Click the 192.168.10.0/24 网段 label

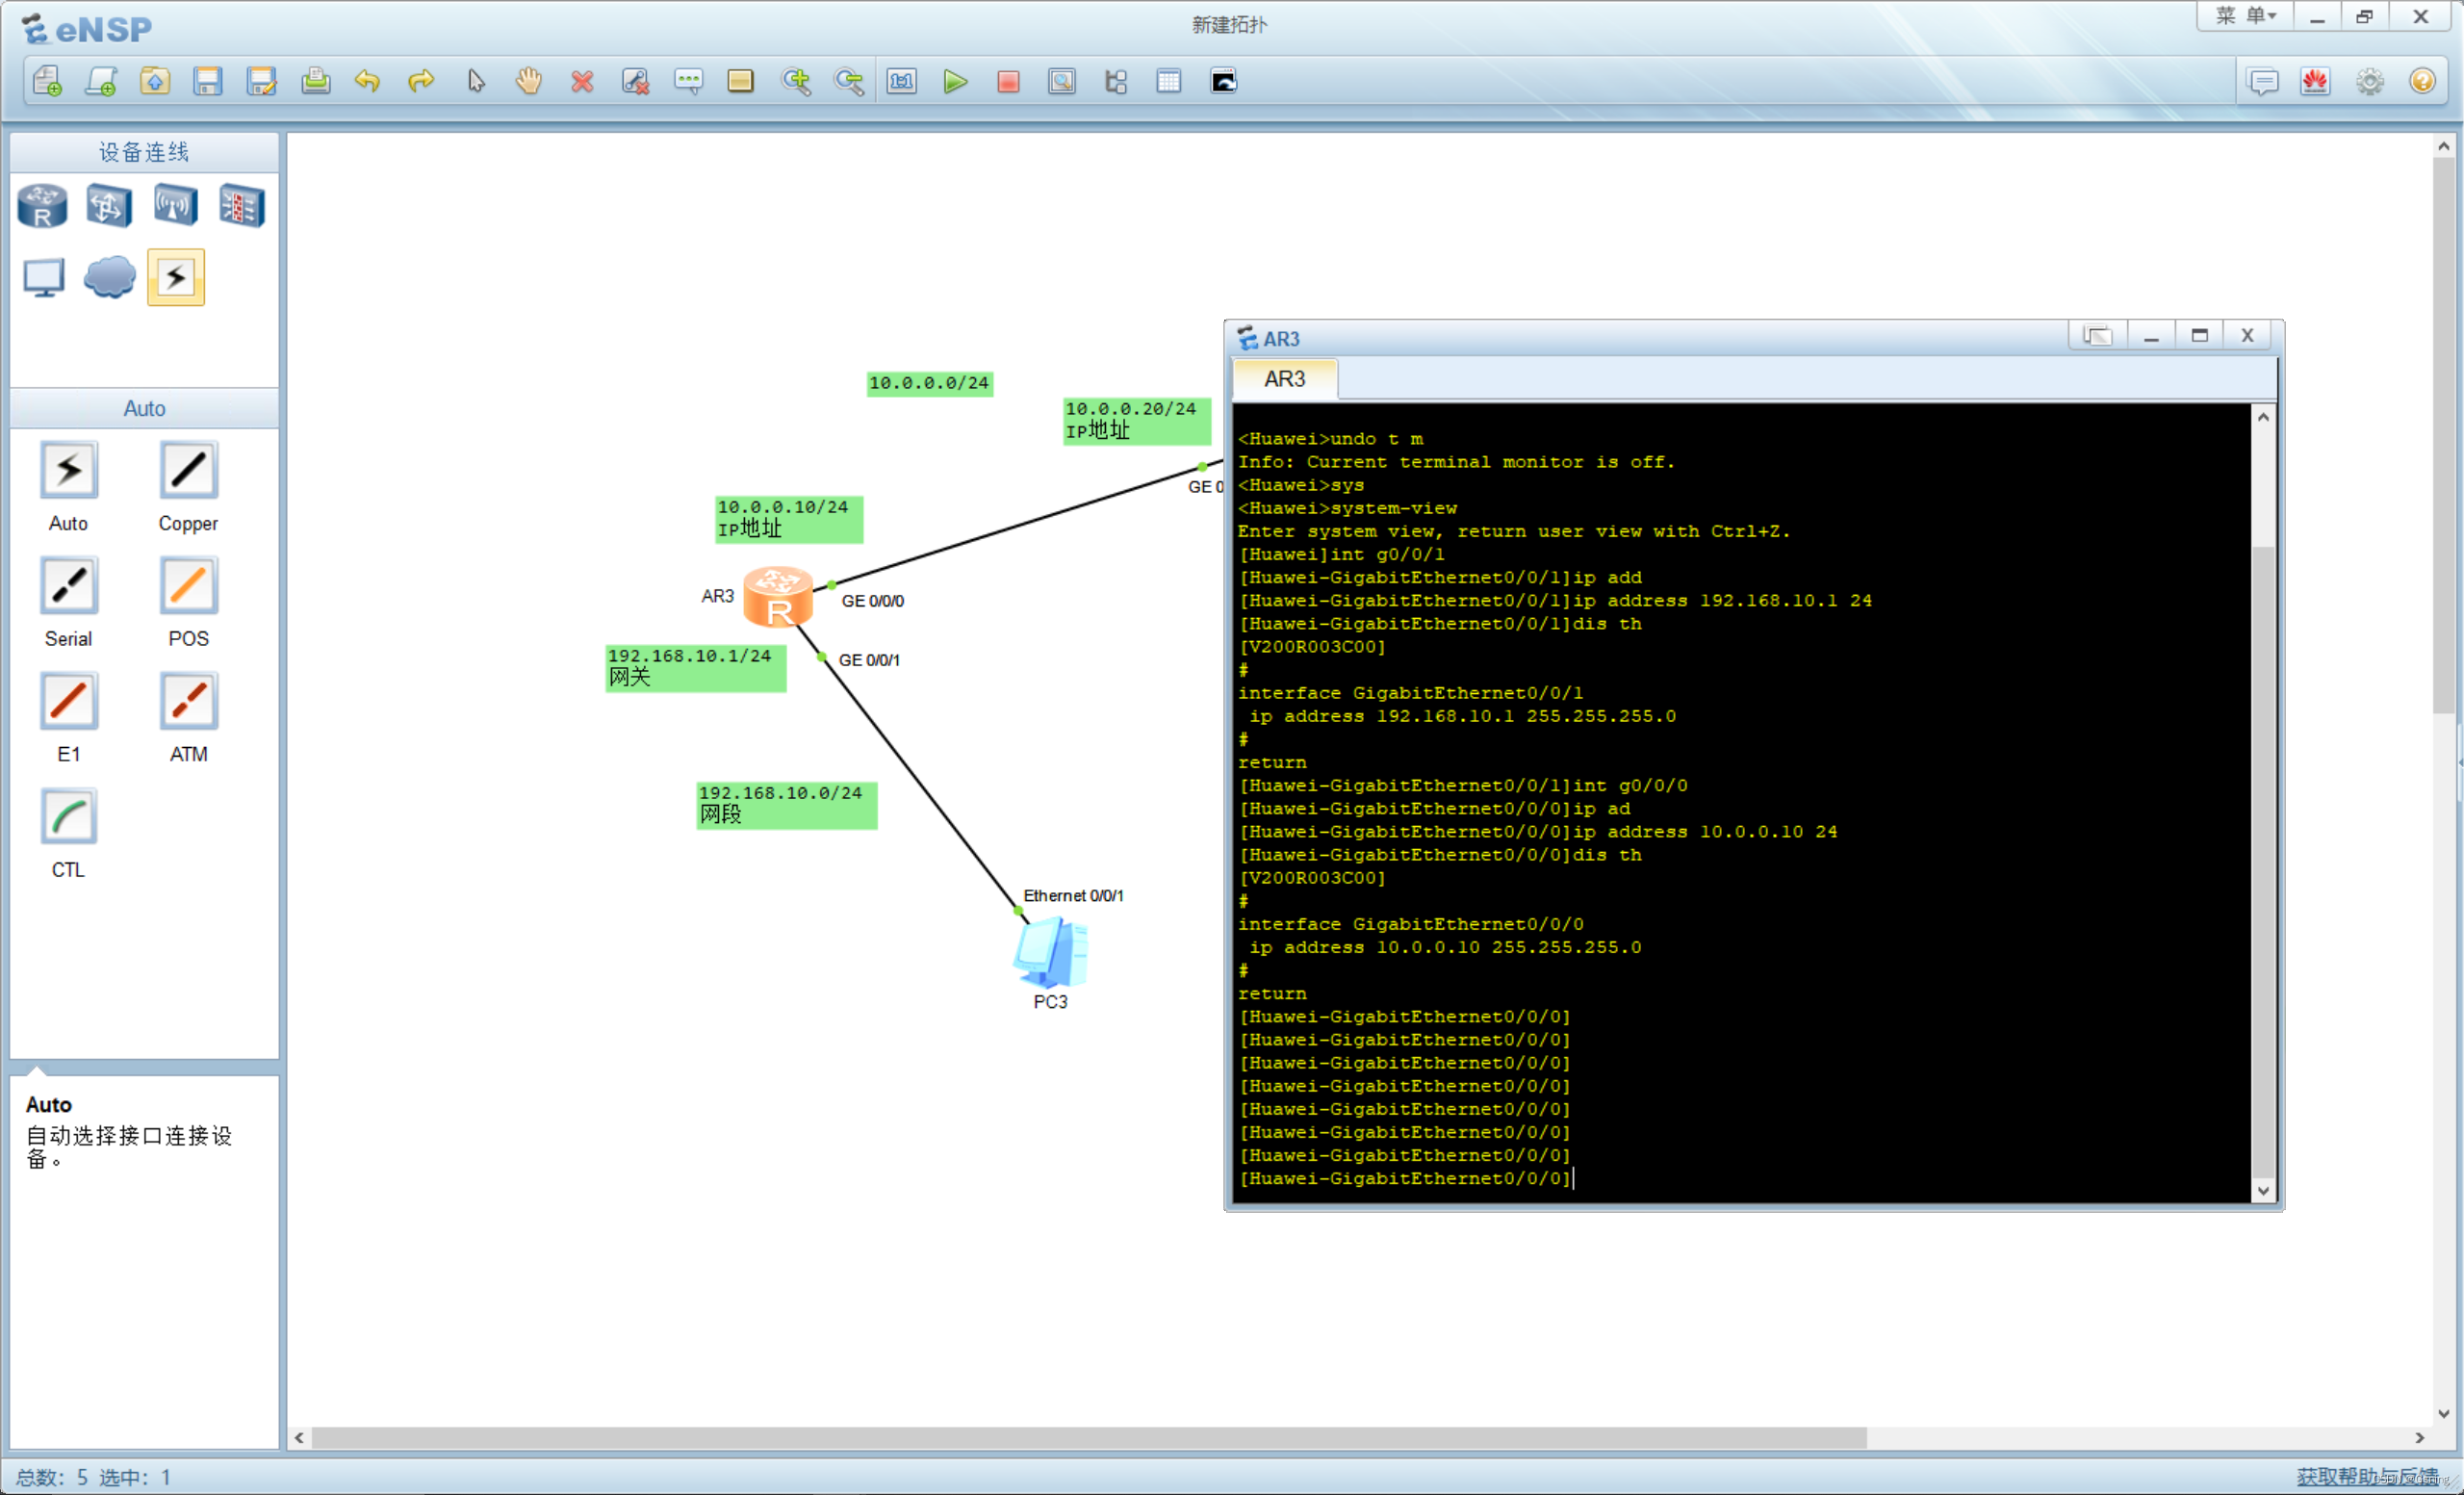787,804
